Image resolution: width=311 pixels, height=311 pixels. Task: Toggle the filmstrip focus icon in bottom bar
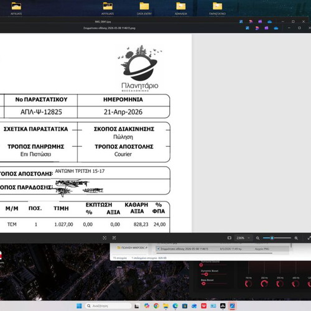click(104, 238)
